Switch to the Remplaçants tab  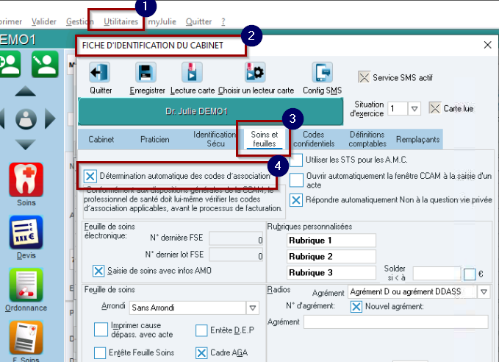(x=417, y=139)
